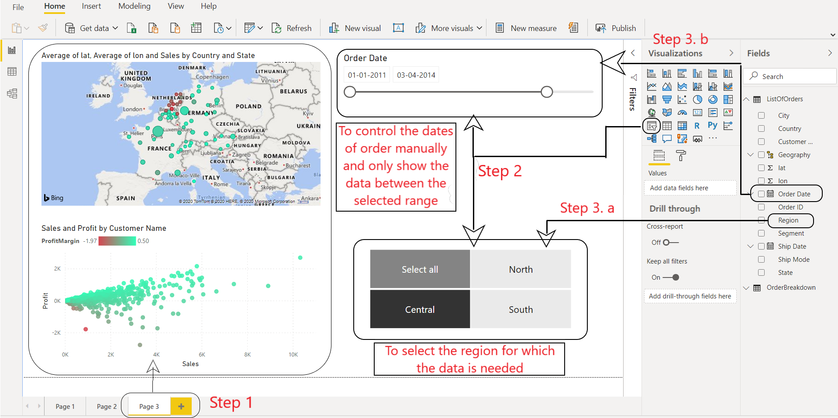This screenshot has width=838, height=418.
Task: Check the Order Date field checkbox
Action: [761, 194]
